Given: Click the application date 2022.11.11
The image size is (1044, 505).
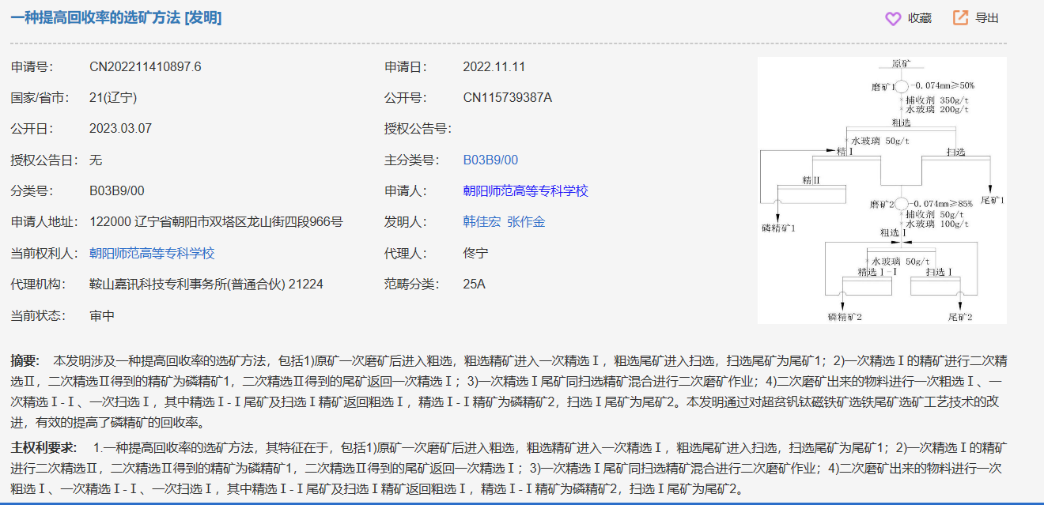Looking at the screenshot, I should [x=494, y=67].
